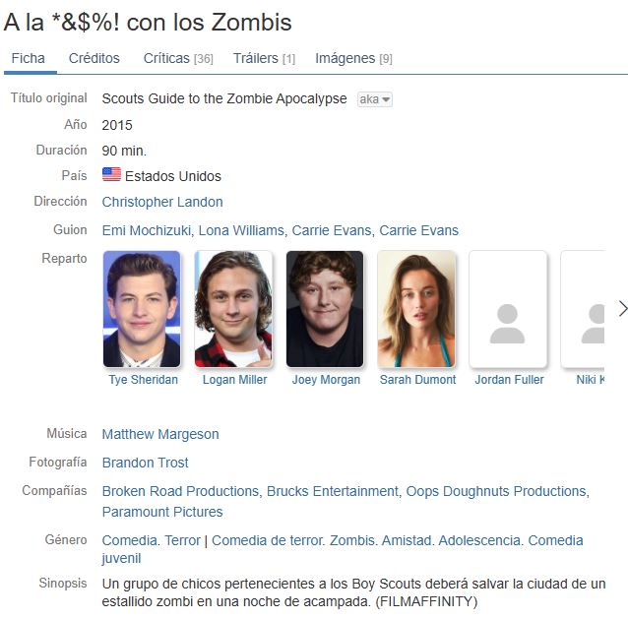The width and height of the screenshot is (628, 619).
Task: Open the last Carrie Evans link
Action: (419, 230)
